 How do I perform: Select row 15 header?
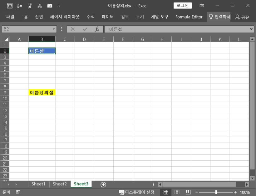(5, 128)
